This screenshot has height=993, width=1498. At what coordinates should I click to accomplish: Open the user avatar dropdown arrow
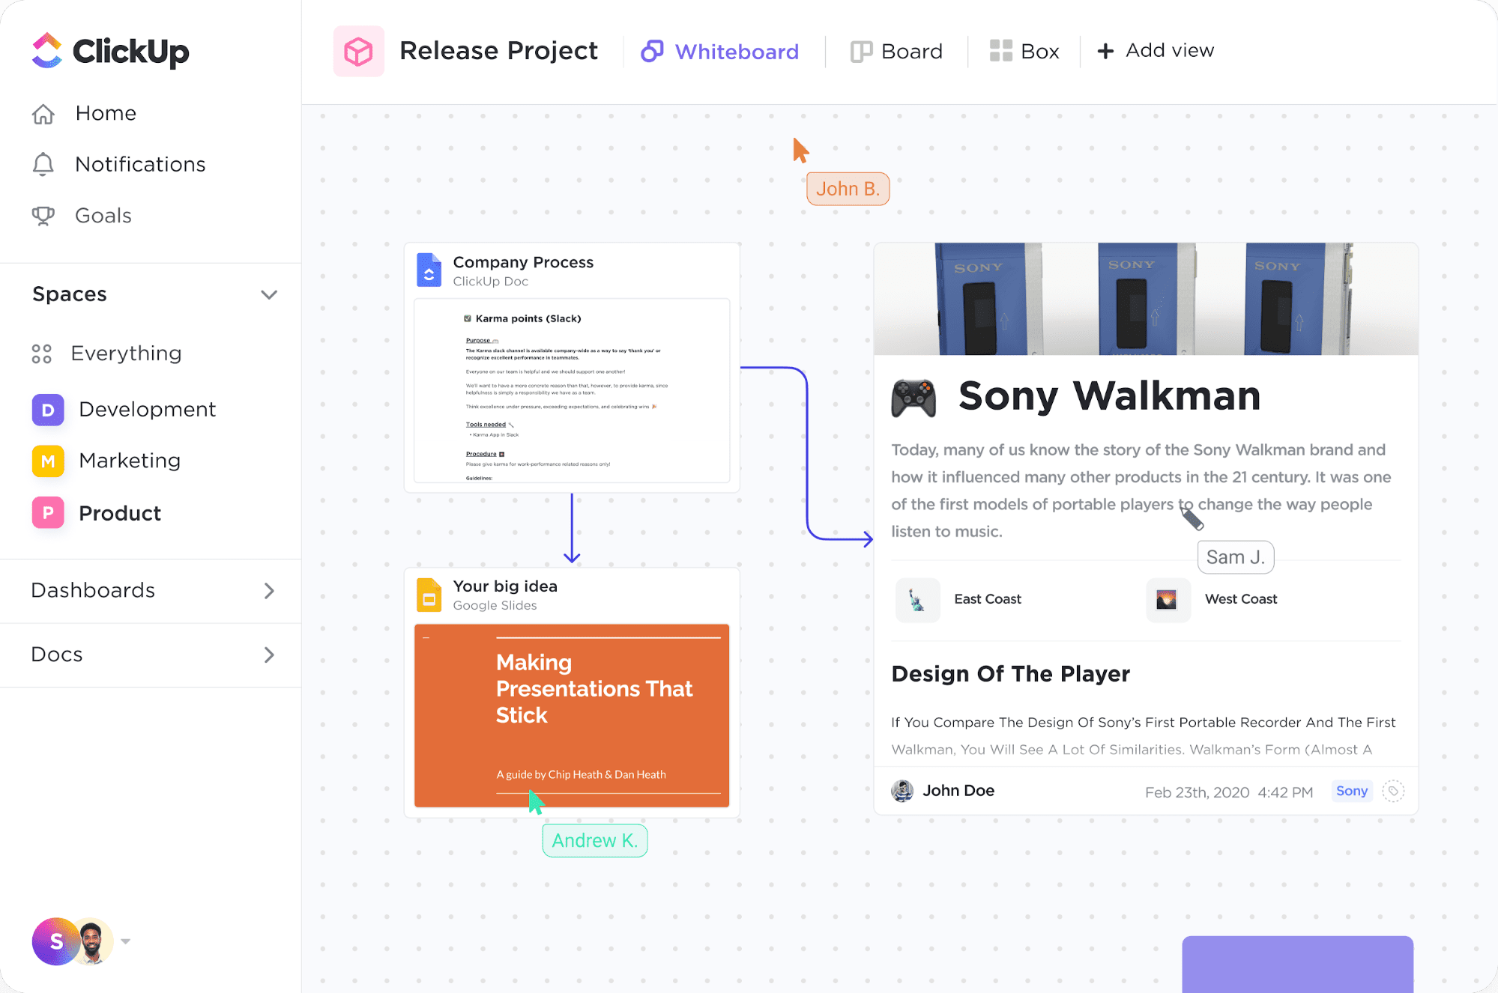[126, 941]
